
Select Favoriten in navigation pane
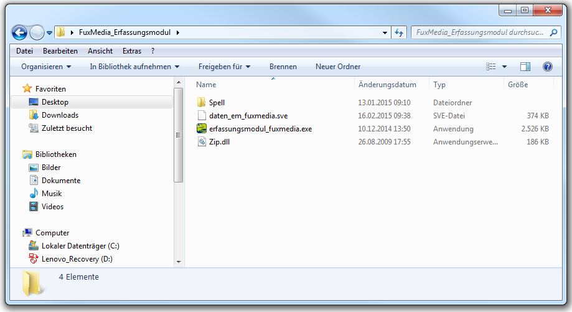tap(50, 88)
